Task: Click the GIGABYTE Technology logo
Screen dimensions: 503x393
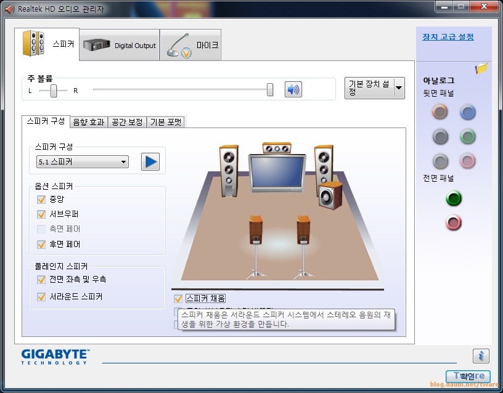Action: (x=55, y=357)
